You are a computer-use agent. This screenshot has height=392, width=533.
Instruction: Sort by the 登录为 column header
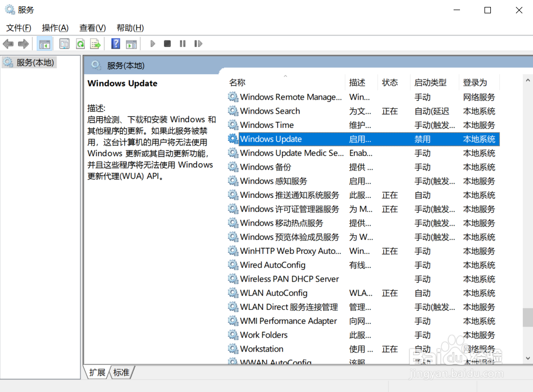click(479, 82)
